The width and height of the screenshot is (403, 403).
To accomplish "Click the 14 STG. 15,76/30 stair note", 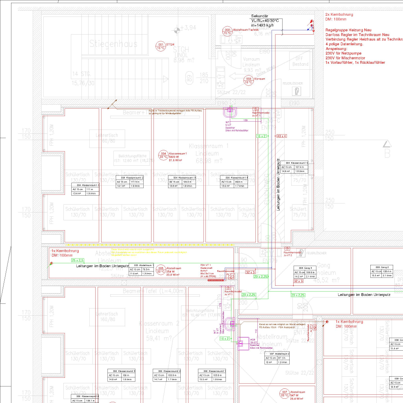I will coord(83,79).
